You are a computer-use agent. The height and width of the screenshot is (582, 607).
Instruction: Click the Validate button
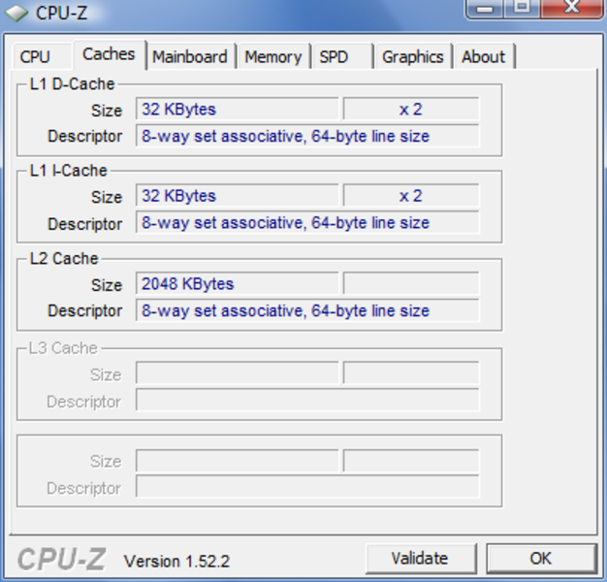pyautogui.click(x=421, y=559)
